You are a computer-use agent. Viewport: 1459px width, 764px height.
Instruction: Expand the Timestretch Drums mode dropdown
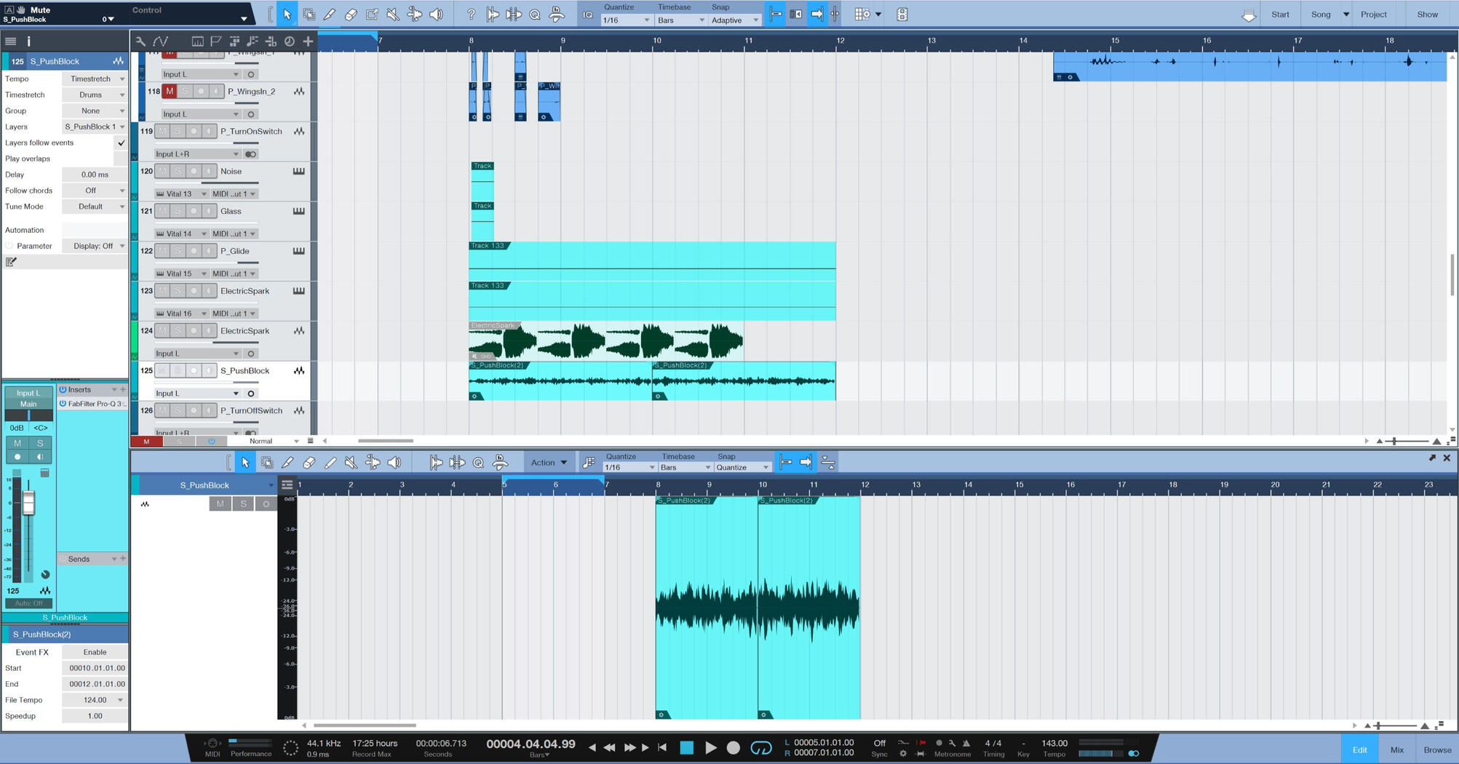coord(95,95)
